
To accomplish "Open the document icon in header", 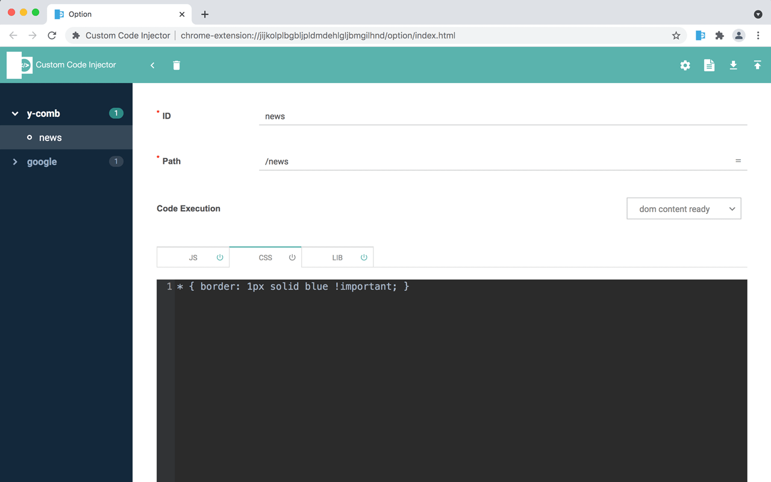I will (709, 65).
